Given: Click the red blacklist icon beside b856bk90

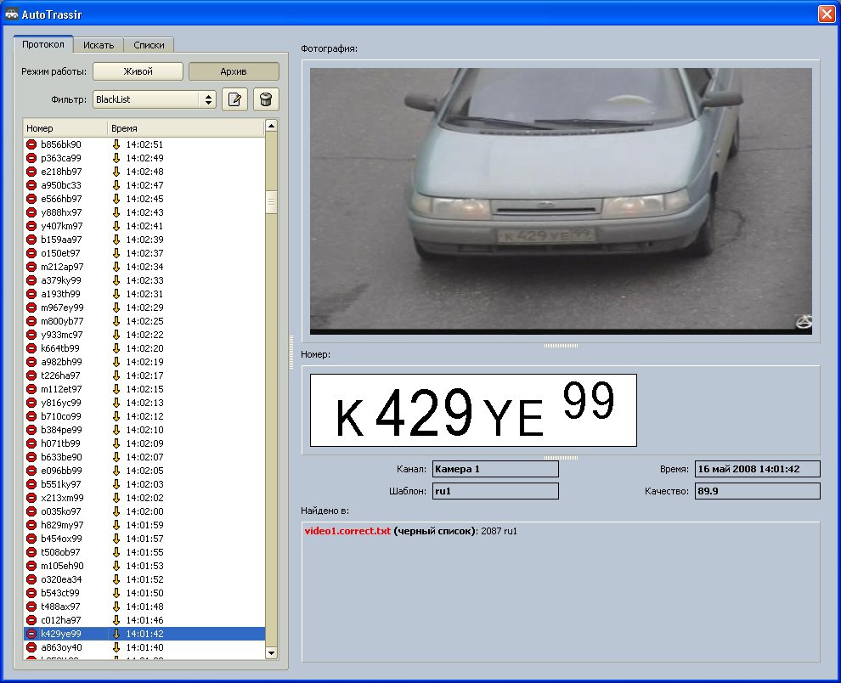Looking at the screenshot, I should pyautogui.click(x=31, y=144).
